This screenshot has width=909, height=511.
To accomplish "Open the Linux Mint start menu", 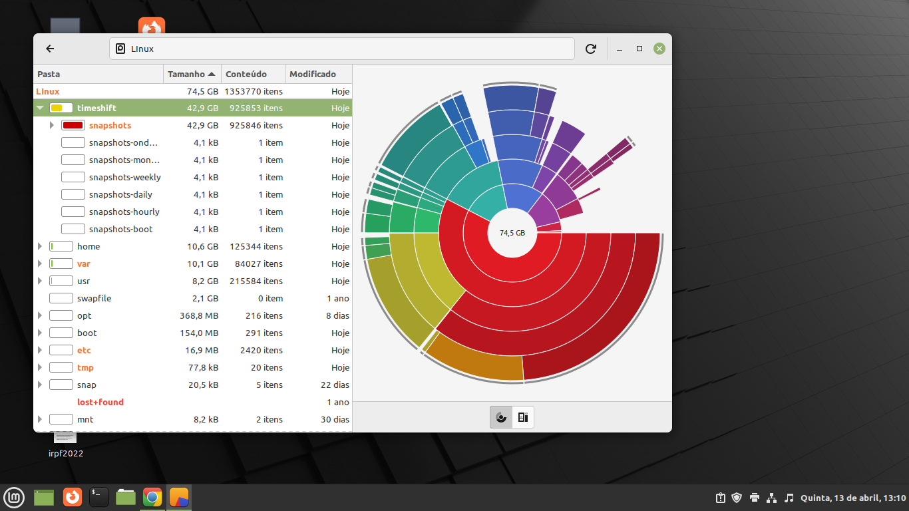I will pos(14,497).
